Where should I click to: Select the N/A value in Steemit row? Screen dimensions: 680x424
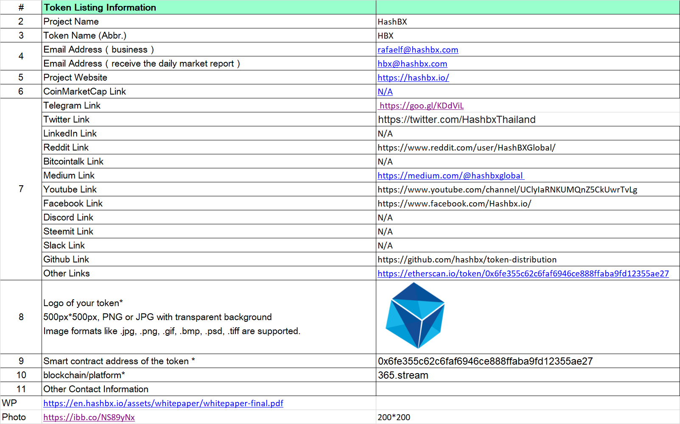coord(528,232)
